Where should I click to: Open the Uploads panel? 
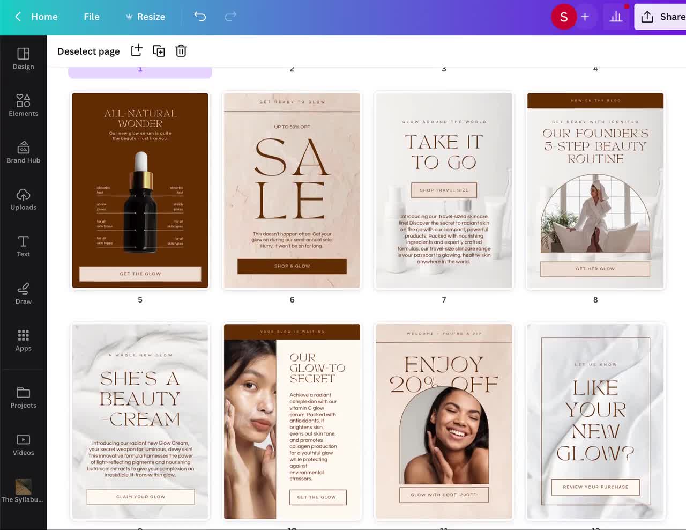[x=23, y=199]
